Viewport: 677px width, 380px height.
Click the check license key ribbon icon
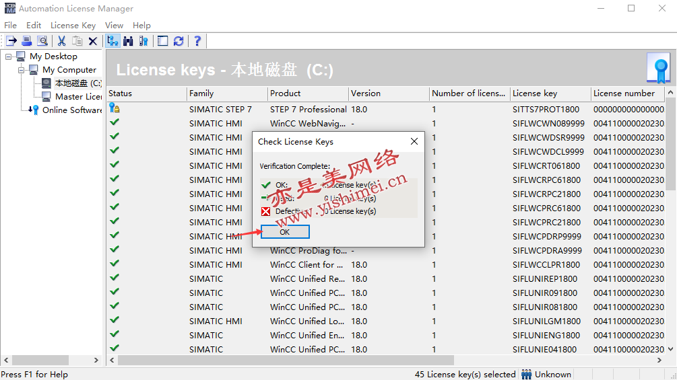coord(143,41)
